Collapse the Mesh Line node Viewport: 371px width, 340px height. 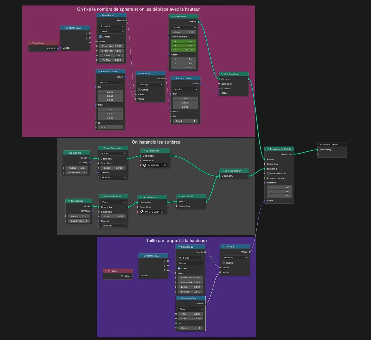(x=172, y=17)
